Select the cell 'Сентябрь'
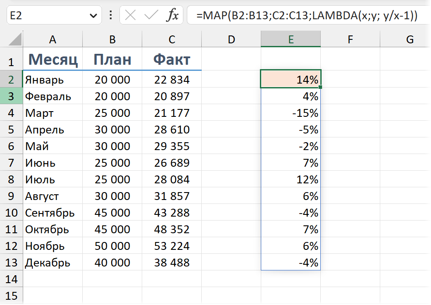The height and width of the screenshot is (305, 431). [53, 213]
